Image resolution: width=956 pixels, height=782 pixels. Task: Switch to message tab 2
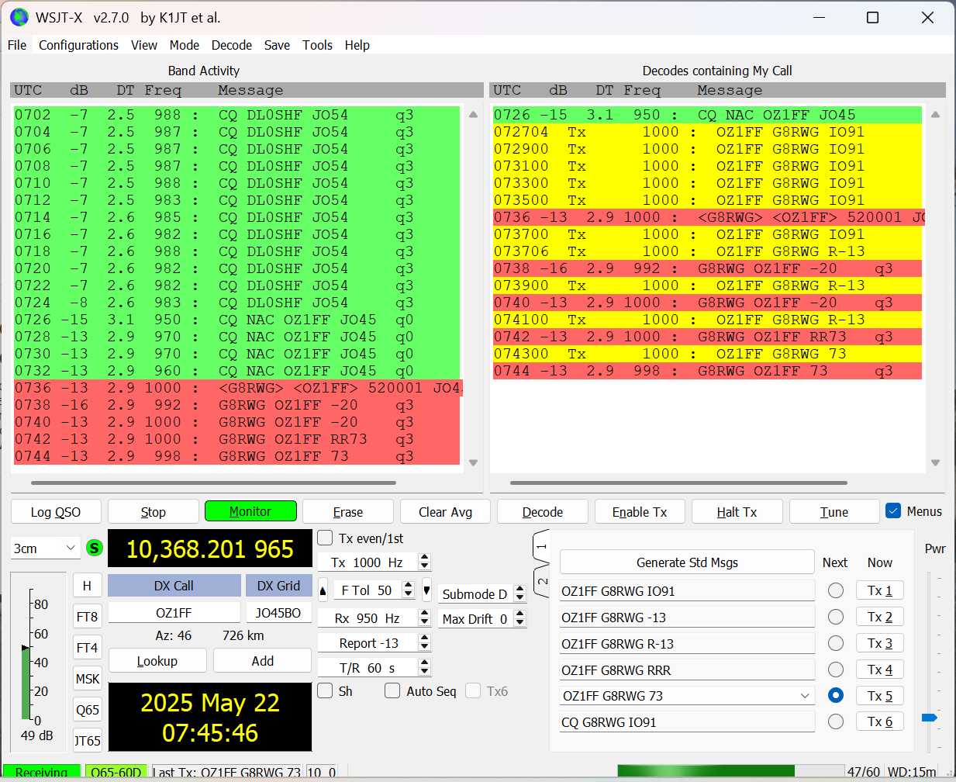[x=541, y=581]
